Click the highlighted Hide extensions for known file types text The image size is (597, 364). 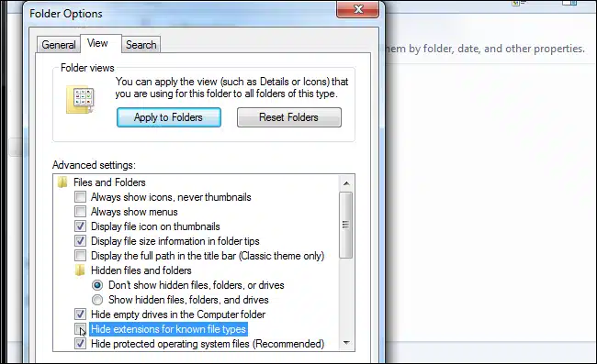[x=169, y=329]
